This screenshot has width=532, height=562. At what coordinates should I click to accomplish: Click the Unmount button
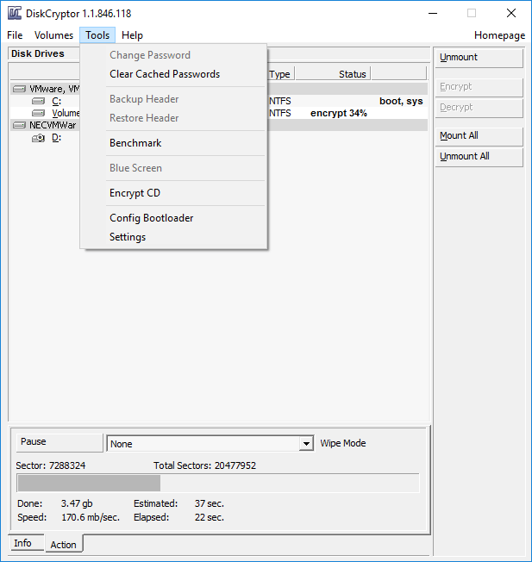click(x=479, y=58)
